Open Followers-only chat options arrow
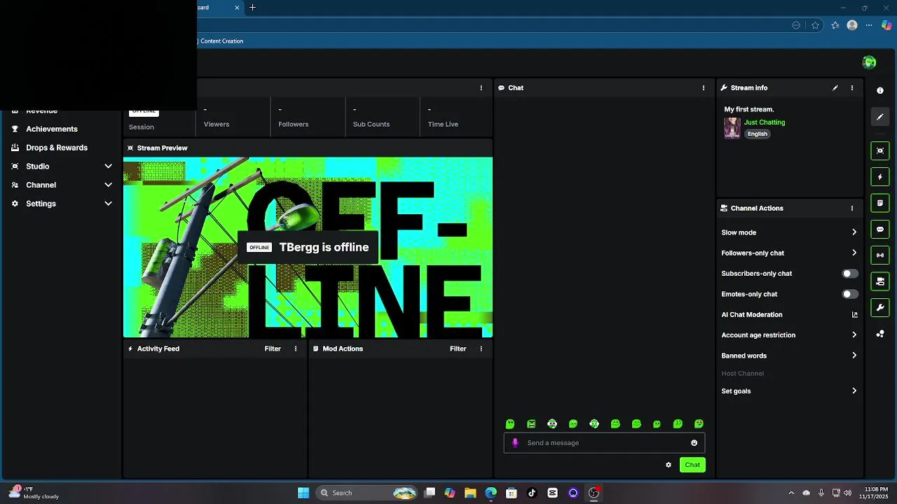The width and height of the screenshot is (897, 504). pos(854,253)
